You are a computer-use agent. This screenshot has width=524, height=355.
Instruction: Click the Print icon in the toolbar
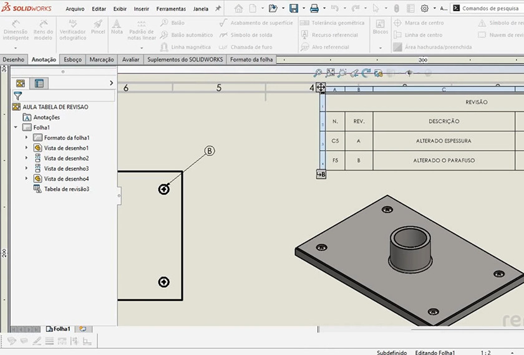pyautogui.click(x=314, y=9)
